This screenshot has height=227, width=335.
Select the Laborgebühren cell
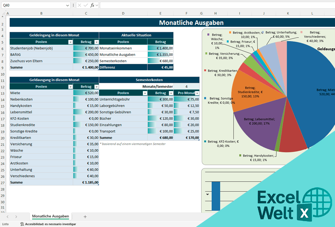[123, 106]
